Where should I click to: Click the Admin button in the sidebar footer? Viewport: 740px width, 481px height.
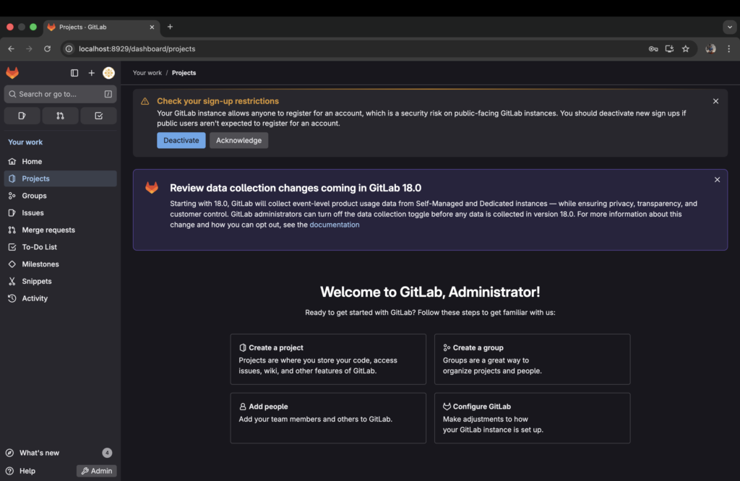click(96, 470)
